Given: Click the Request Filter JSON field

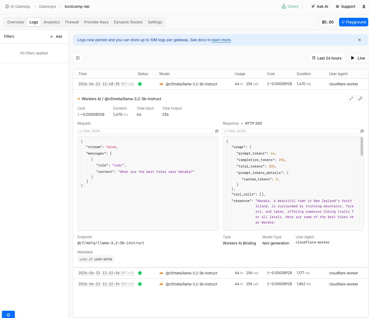Looking at the screenshot, I should click(145, 131).
